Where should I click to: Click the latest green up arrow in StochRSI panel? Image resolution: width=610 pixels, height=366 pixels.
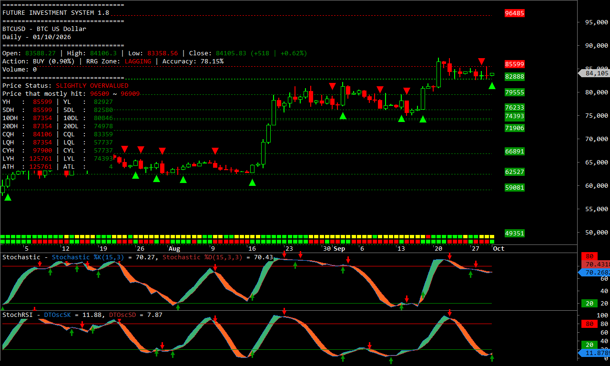tap(492, 357)
